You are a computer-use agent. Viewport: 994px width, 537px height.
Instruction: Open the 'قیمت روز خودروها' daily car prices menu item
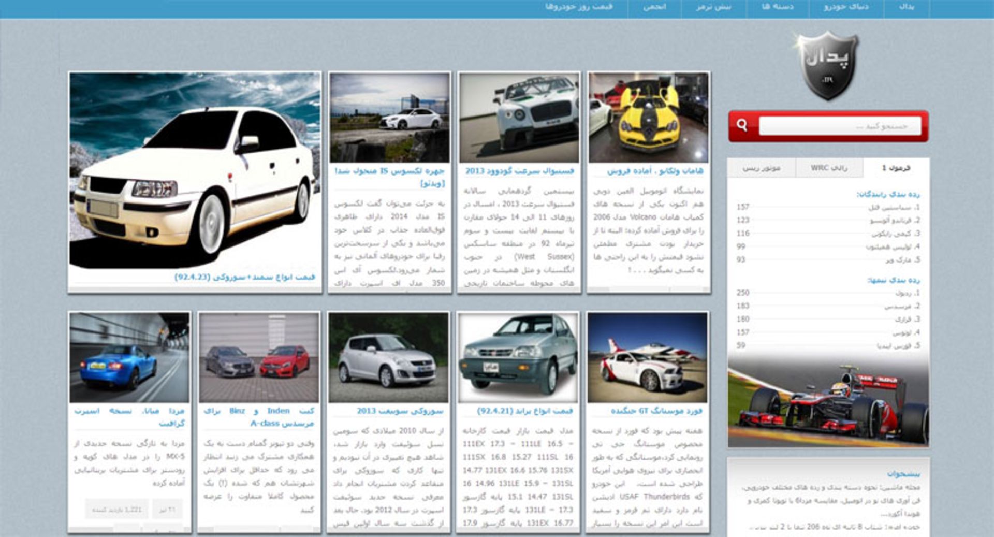579,7
